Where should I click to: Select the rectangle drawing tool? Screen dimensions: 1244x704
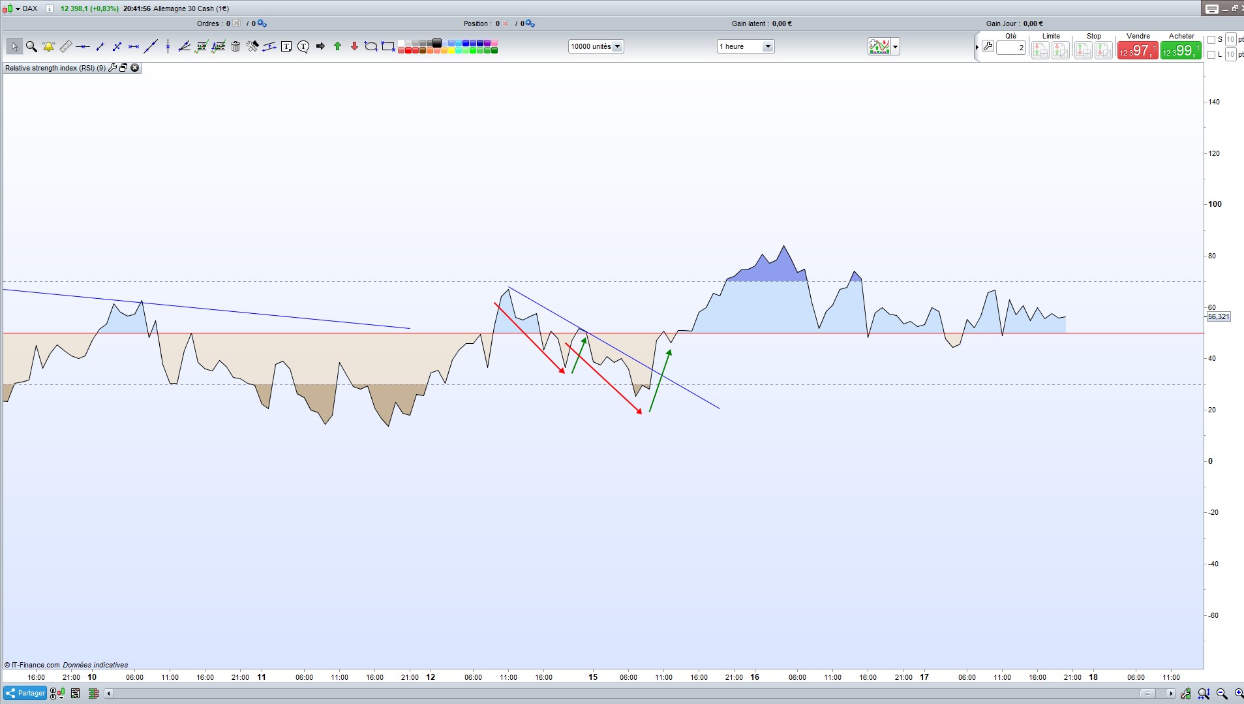[x=388, y=46]
